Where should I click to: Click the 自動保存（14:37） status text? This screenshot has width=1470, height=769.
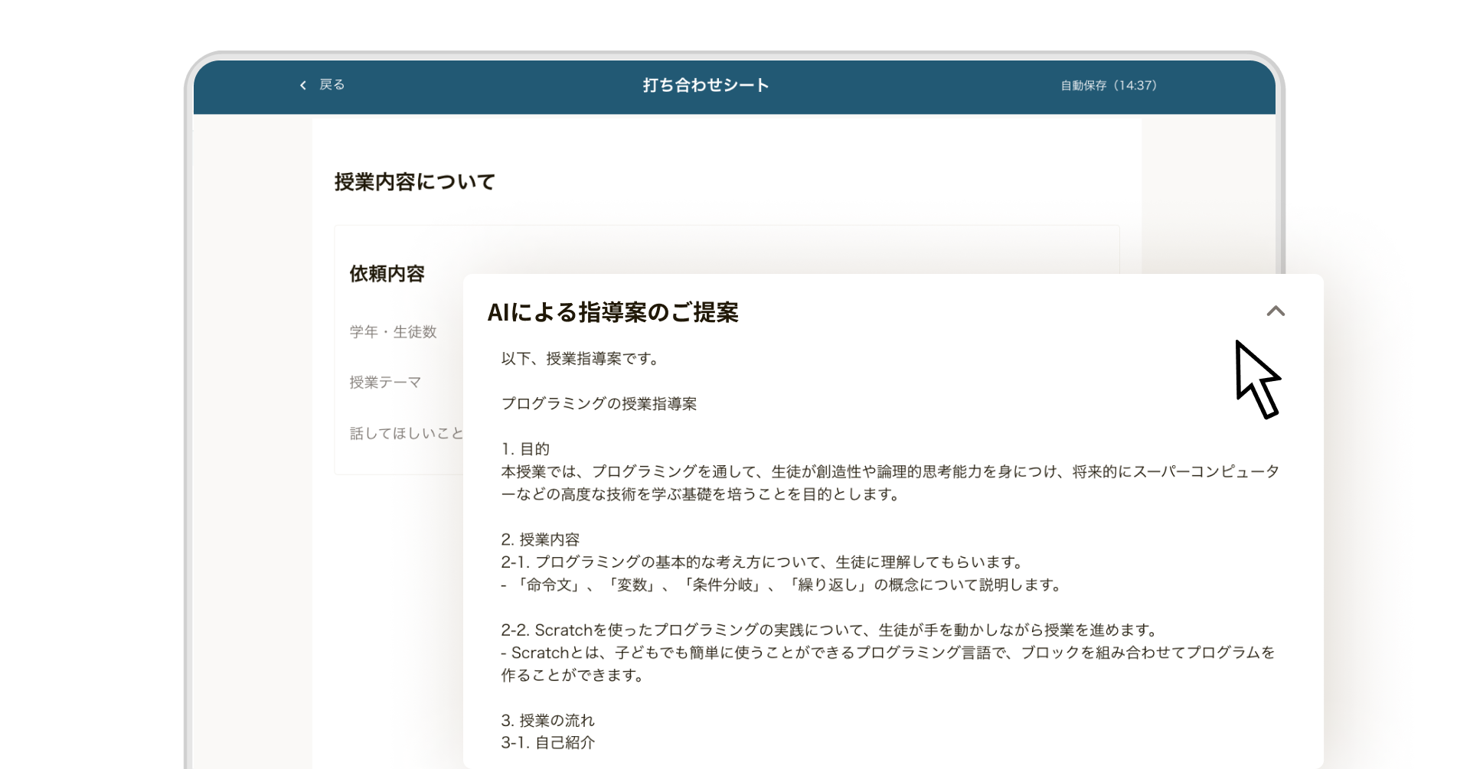click(x=1109, y=86)
